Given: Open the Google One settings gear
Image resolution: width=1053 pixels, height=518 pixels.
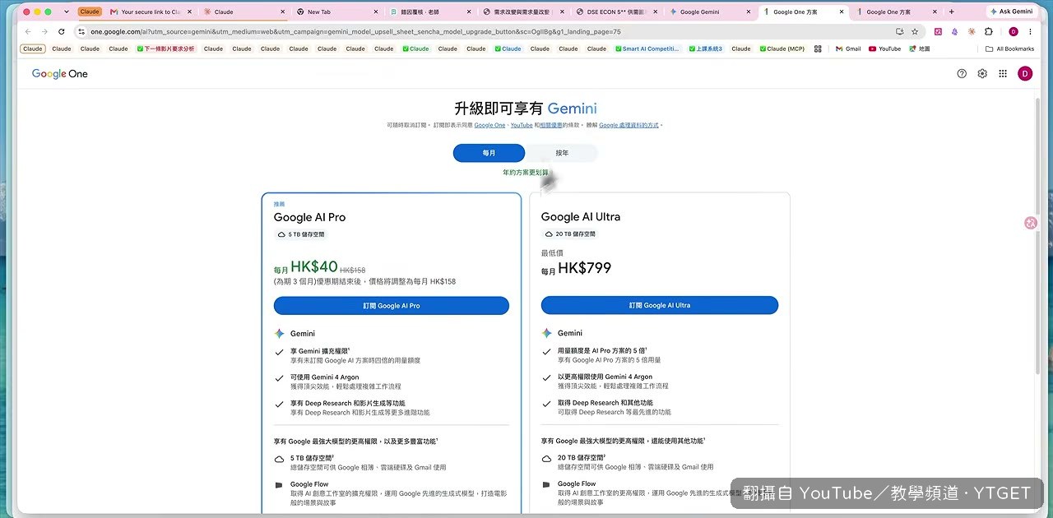Looking at the screenshot, I should [982, 73].
